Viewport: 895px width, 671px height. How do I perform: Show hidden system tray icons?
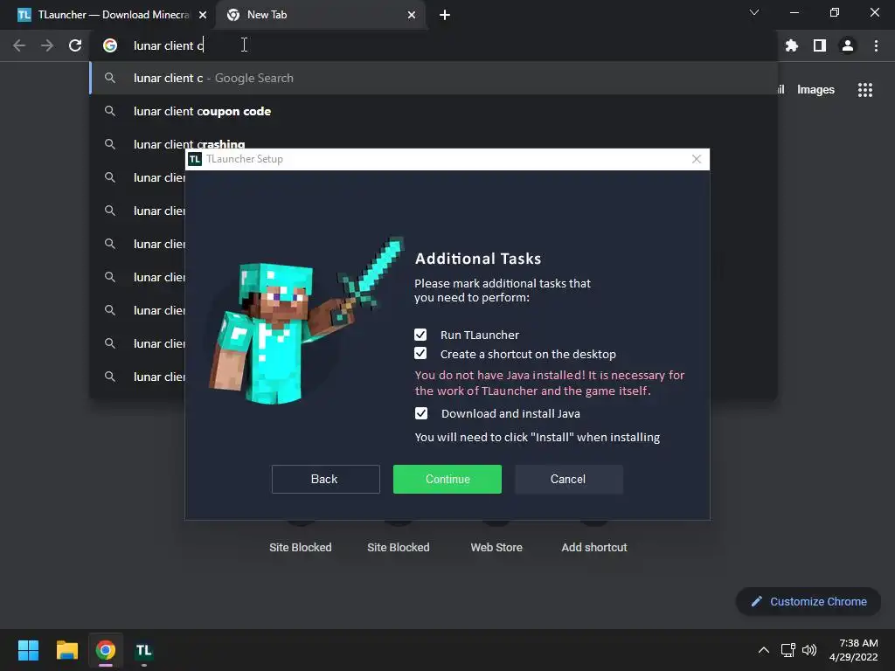point(763,650)
